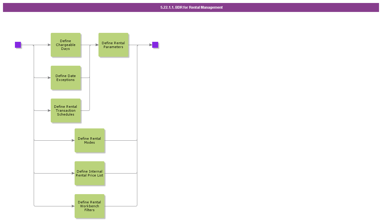The image size is (382, 221).
Task: Open the Define Rental Workbench Filters box
Action: 90,206
